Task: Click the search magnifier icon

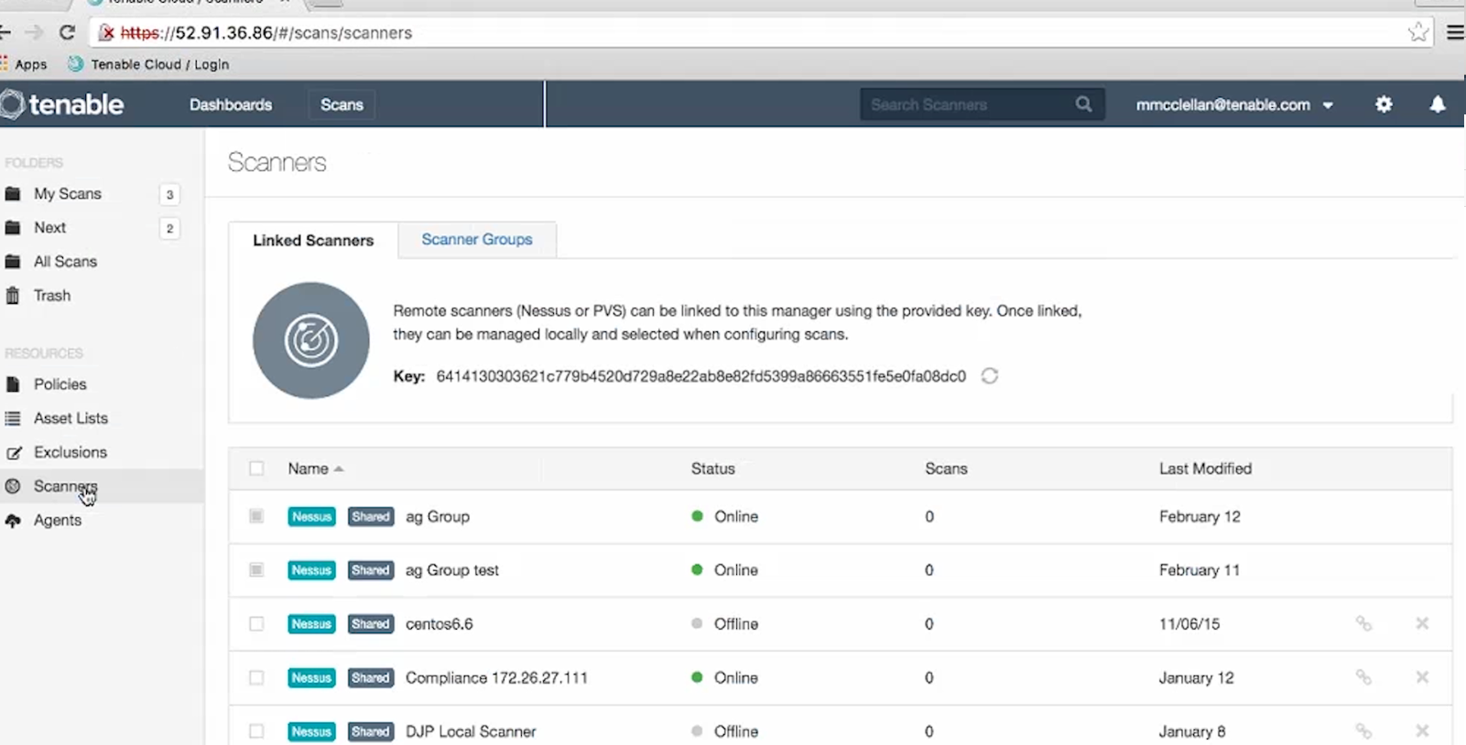Action: [x=1083, y=104]
